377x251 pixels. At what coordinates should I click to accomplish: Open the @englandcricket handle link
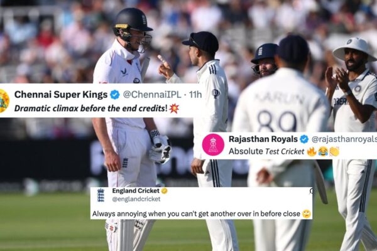[136, 199]
